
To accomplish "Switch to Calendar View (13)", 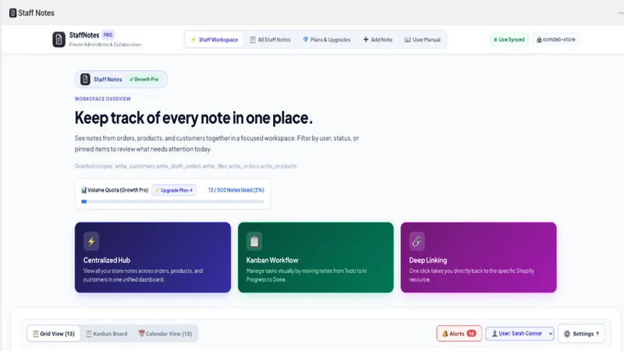I will [x=165, y=334].
